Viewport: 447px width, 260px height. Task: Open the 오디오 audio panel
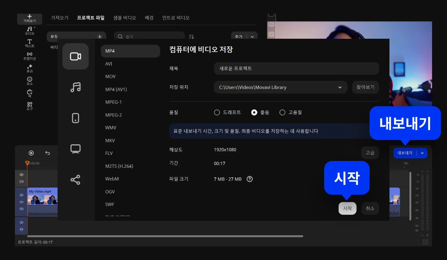point(30,31)
